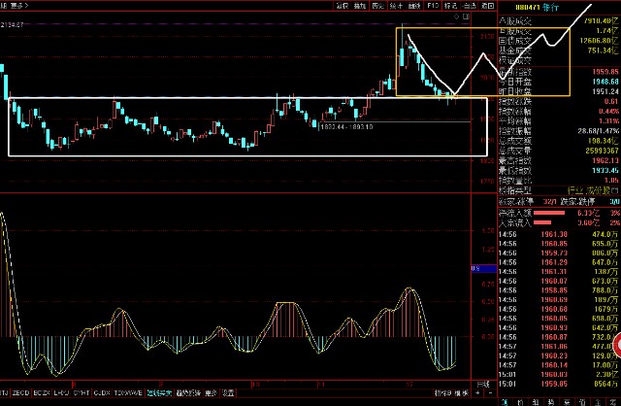621x406 pixels.
Task: Open the 更多 dropdown at top left
Action: coord(17,5)
